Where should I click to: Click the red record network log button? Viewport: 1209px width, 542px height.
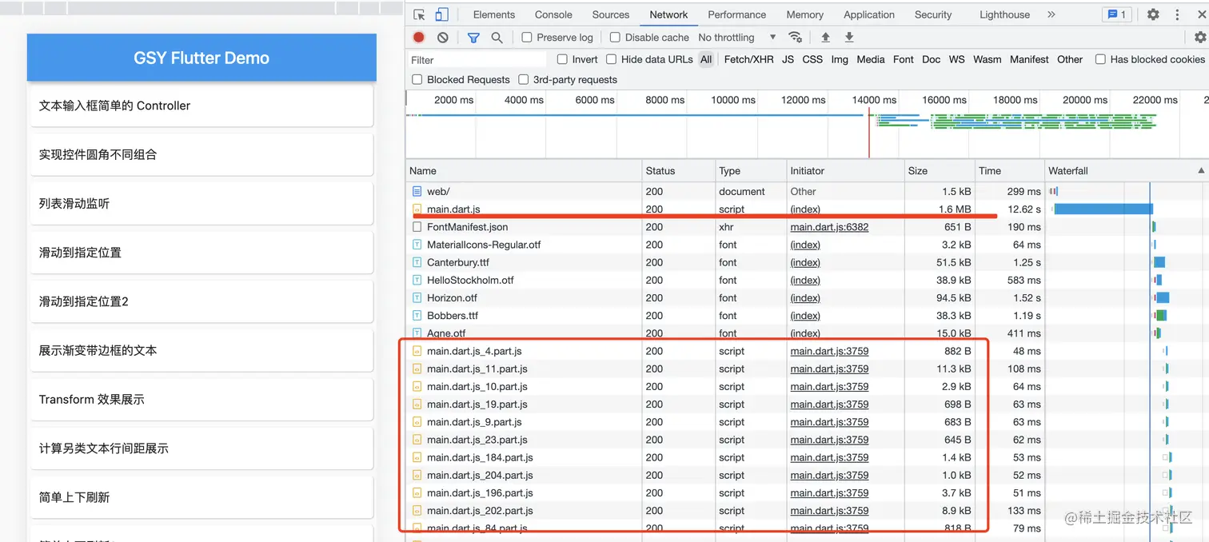point(419,37)
